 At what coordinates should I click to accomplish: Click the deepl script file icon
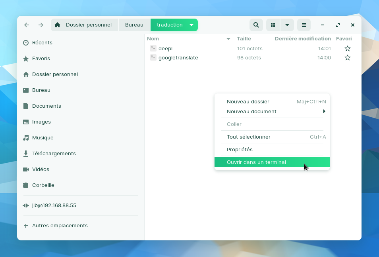[x=153, y=48]
